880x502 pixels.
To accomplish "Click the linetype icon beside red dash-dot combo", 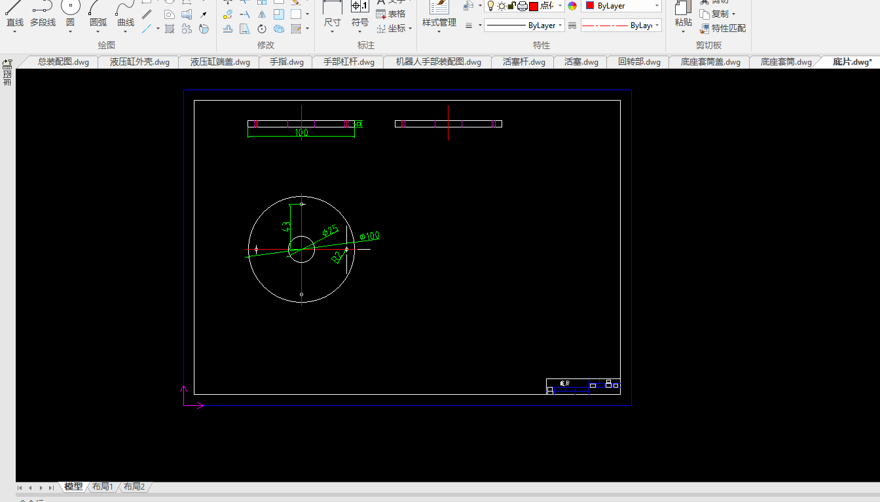I will tap(572, 25).
